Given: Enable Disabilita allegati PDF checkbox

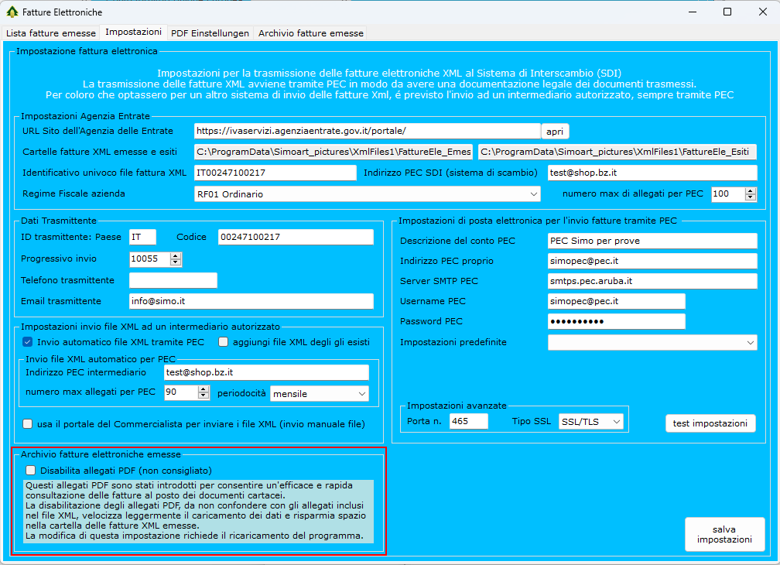Looking at the screenshot, I should (31, 470).
